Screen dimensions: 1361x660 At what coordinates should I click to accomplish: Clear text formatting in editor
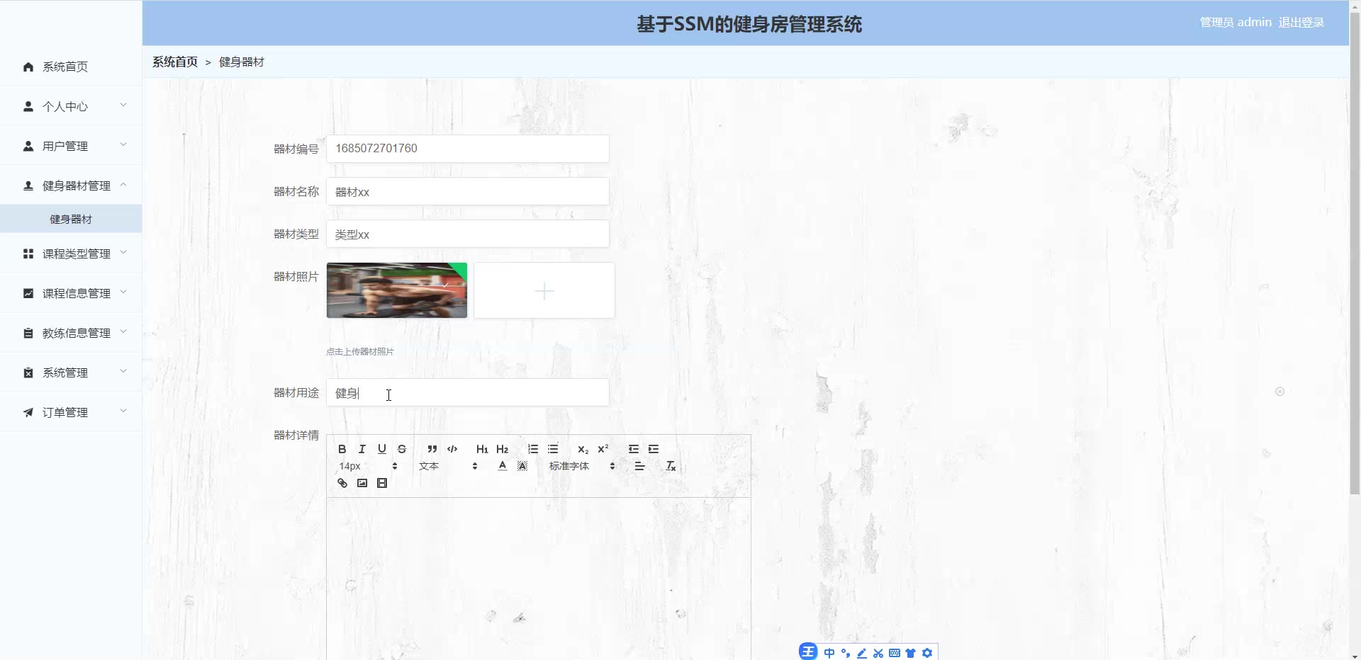[x=671, y=466]
